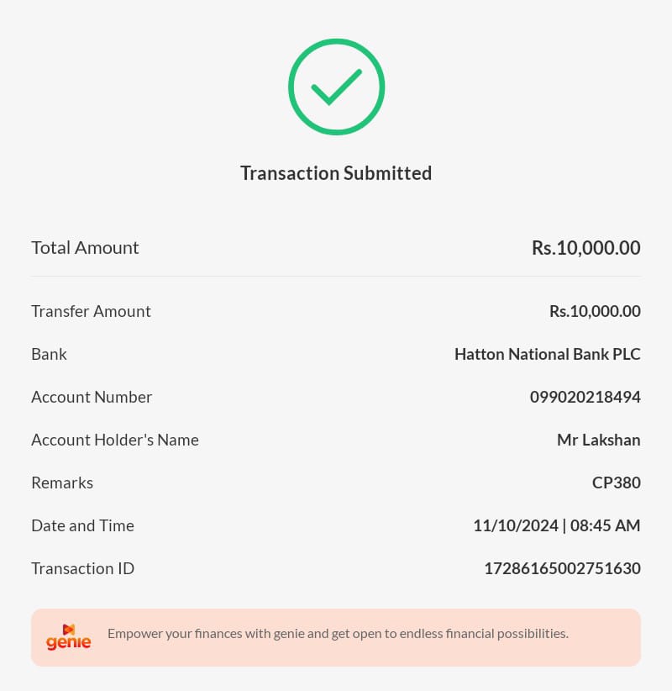Click the Remarks label

tap(62, 483)
